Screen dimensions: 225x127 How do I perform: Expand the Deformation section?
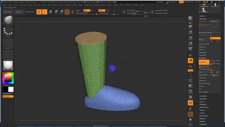pyautogui.click(x=204, y=116)
